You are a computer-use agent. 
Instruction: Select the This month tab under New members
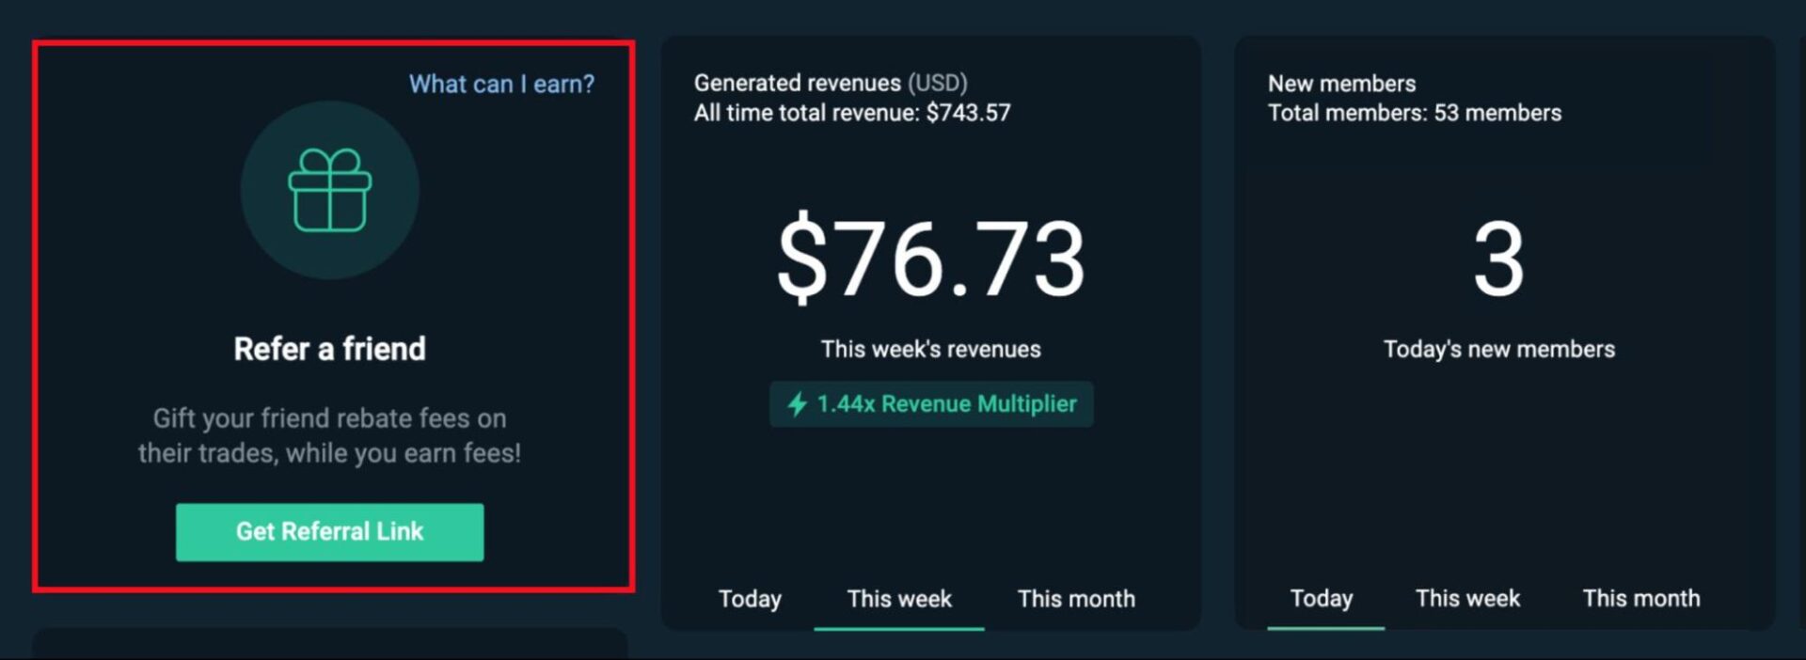point(1641,599)
